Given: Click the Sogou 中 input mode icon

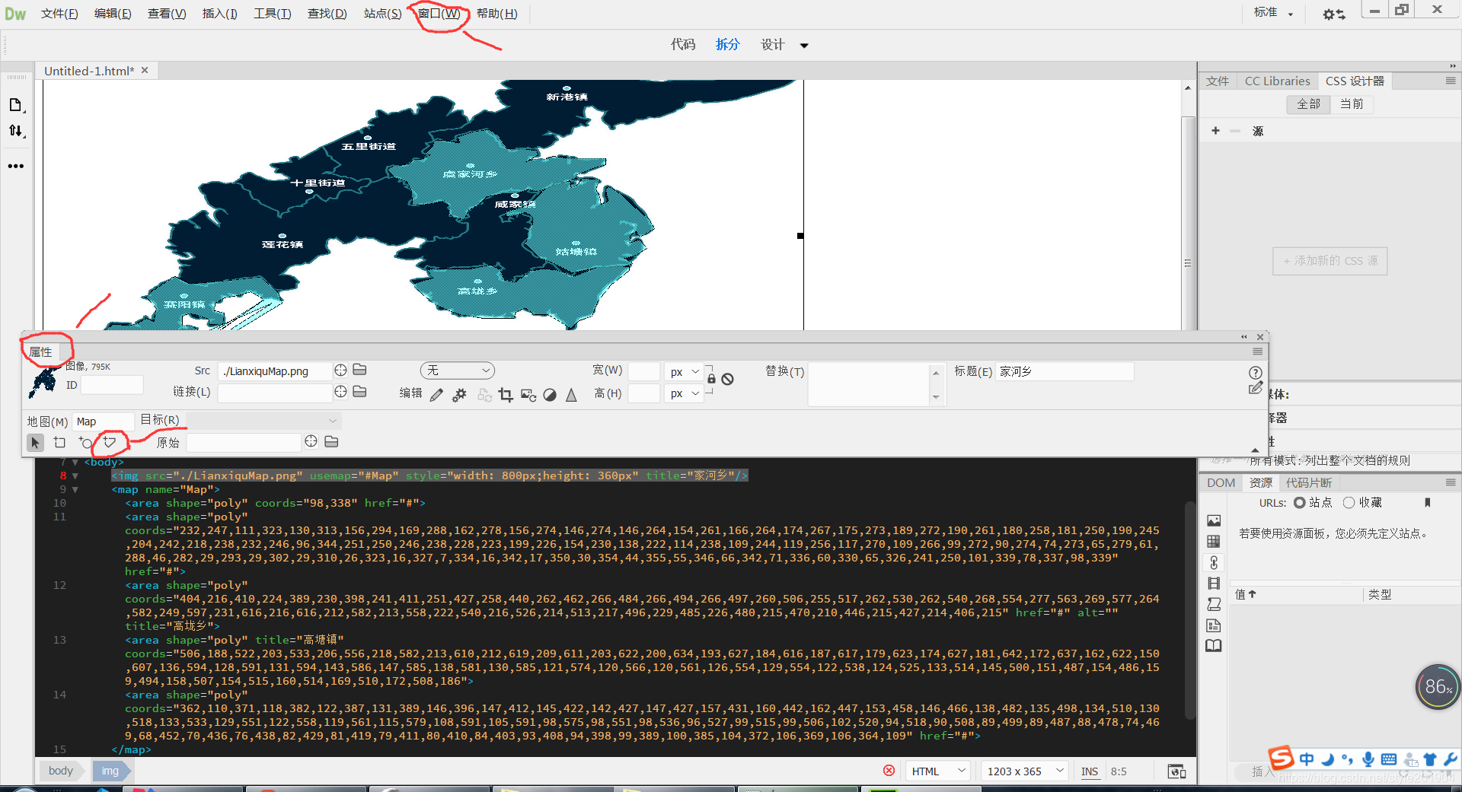Looking at the screenshot, I should click(1307, 759).
